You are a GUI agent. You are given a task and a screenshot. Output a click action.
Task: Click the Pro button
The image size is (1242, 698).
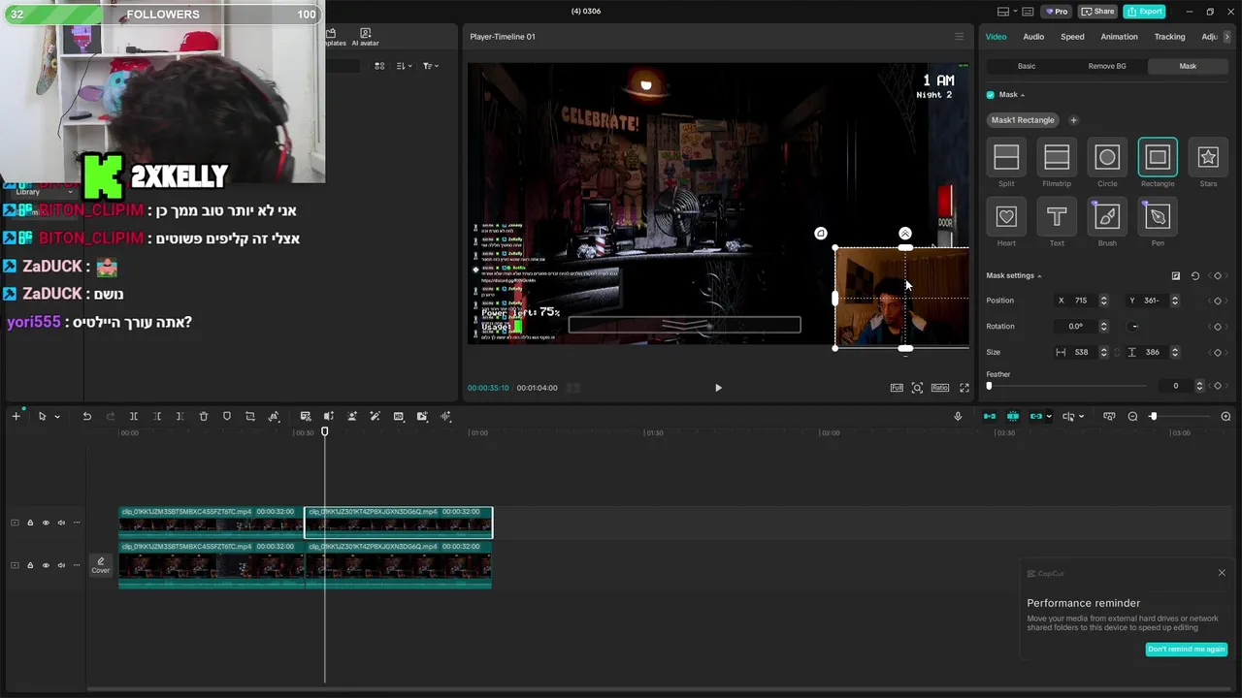tap(1056, 12)
